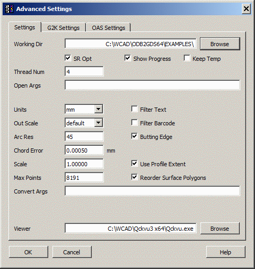Enable the Filter Barcode checkbox
Viewport: 255px width, 269px height.
134,123
